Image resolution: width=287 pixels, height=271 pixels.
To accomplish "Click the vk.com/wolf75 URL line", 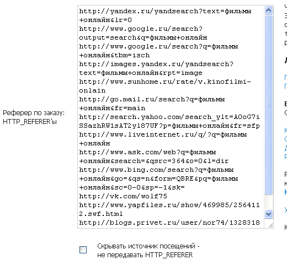I will click(x=123, y=197).
